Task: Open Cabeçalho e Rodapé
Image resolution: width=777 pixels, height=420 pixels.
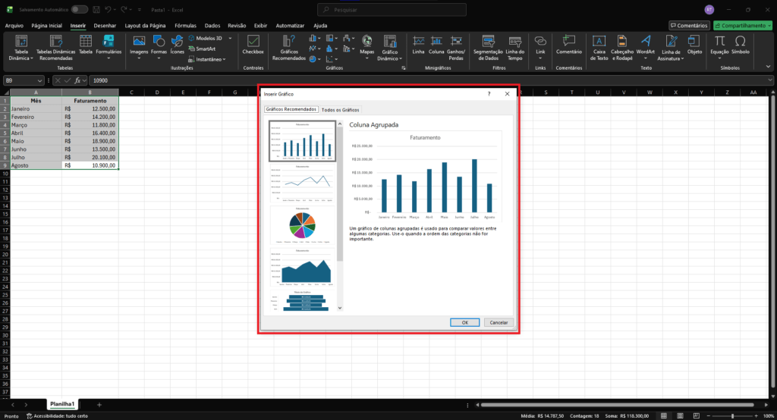Action: point(622,48)
